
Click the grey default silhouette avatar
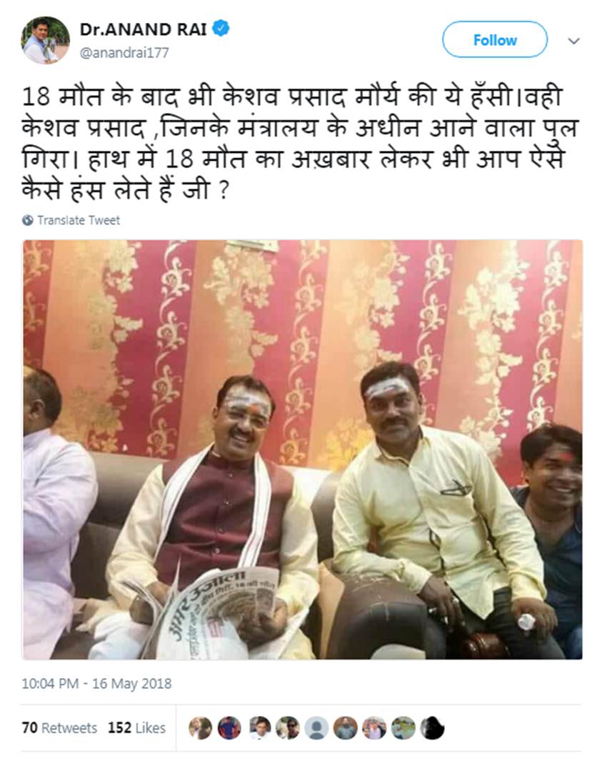coord(317,728)
